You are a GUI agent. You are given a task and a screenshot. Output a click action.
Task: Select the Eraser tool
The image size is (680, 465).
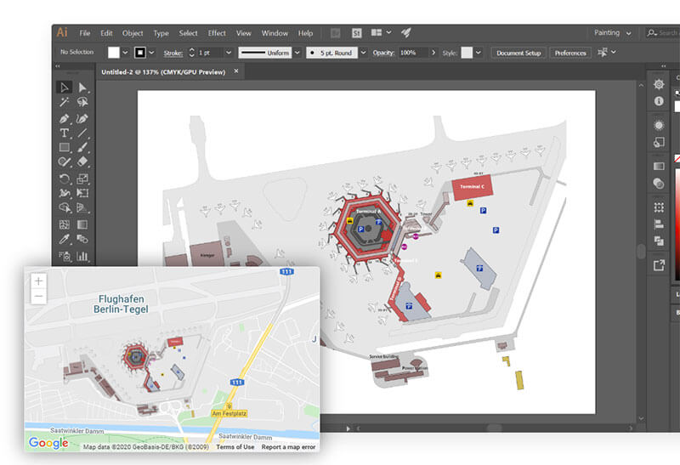pos(82,162)
